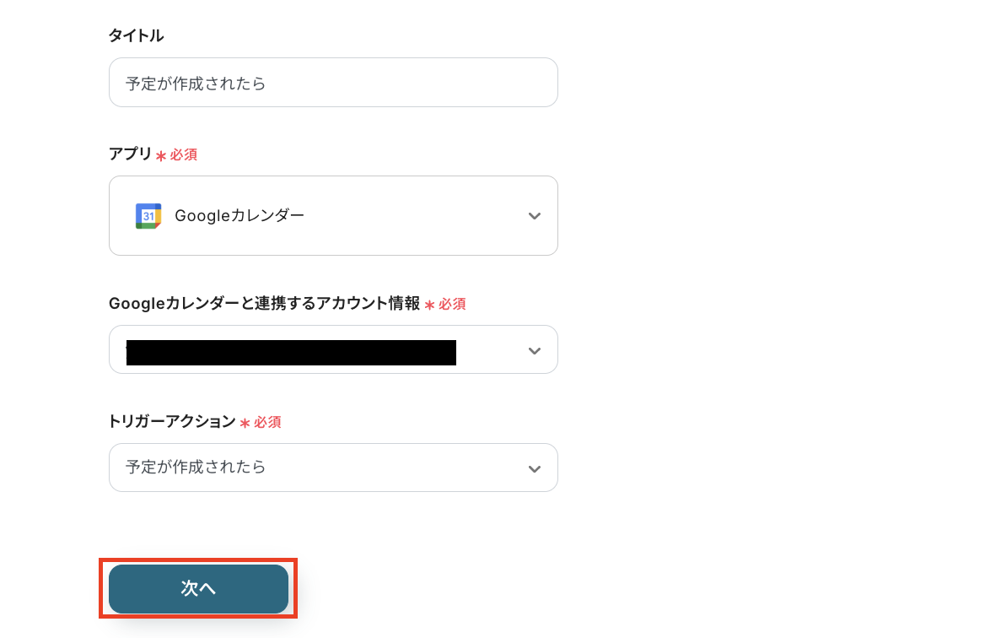
Task: Click the アプリ field label
Action: (130, 154)
